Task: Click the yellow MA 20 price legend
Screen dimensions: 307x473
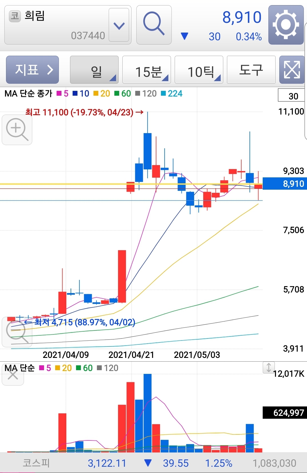Action: (102, 93)
